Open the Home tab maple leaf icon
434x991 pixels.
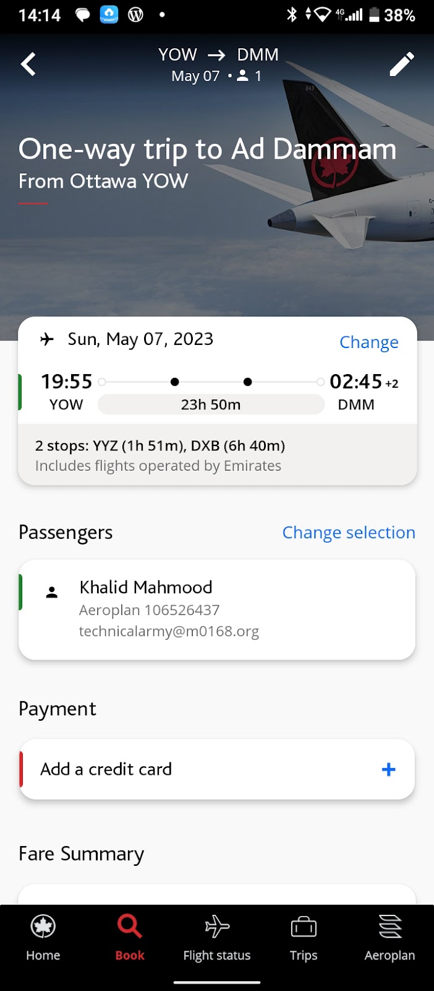[x=43, y=927]
